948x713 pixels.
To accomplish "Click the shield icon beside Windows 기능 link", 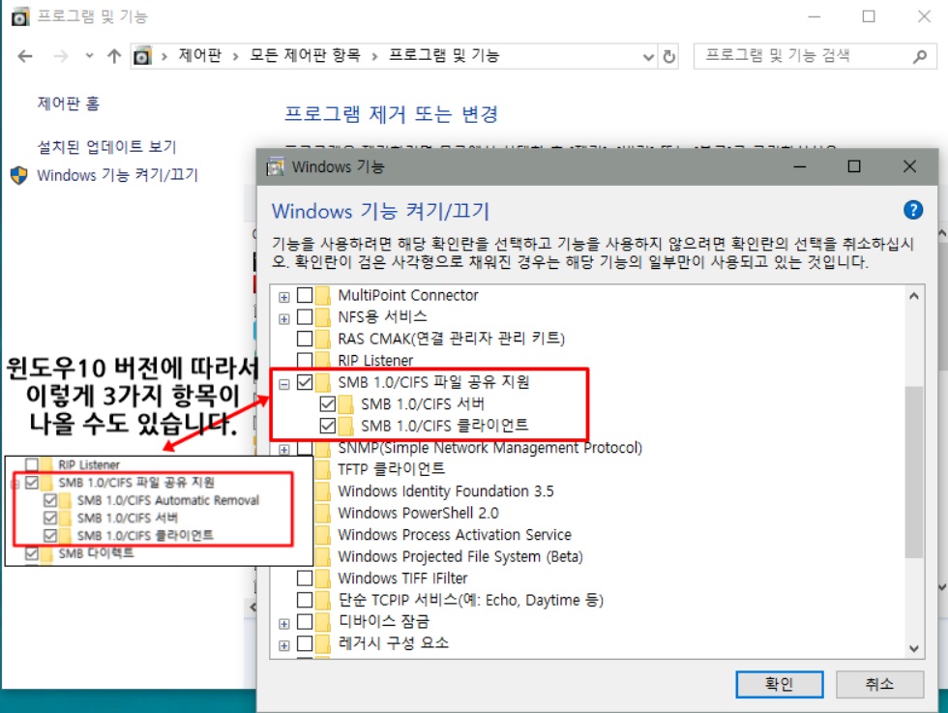I will pyautogui.click(x=19, y=175).
